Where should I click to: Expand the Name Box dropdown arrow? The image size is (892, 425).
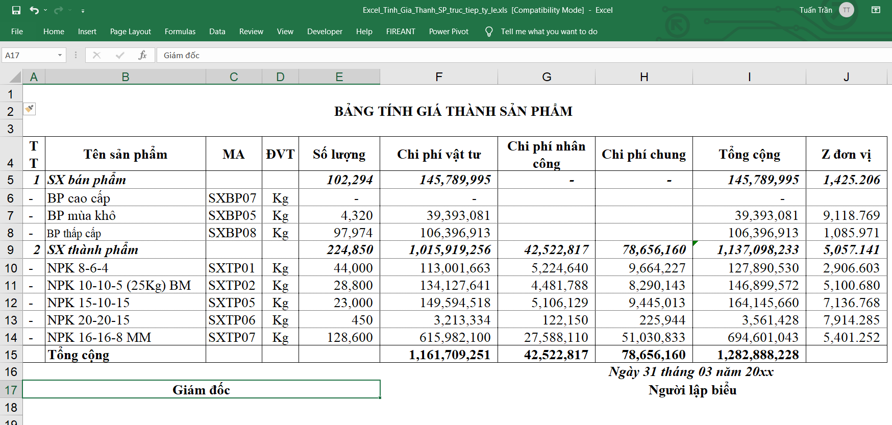click(x=60, y=55)
